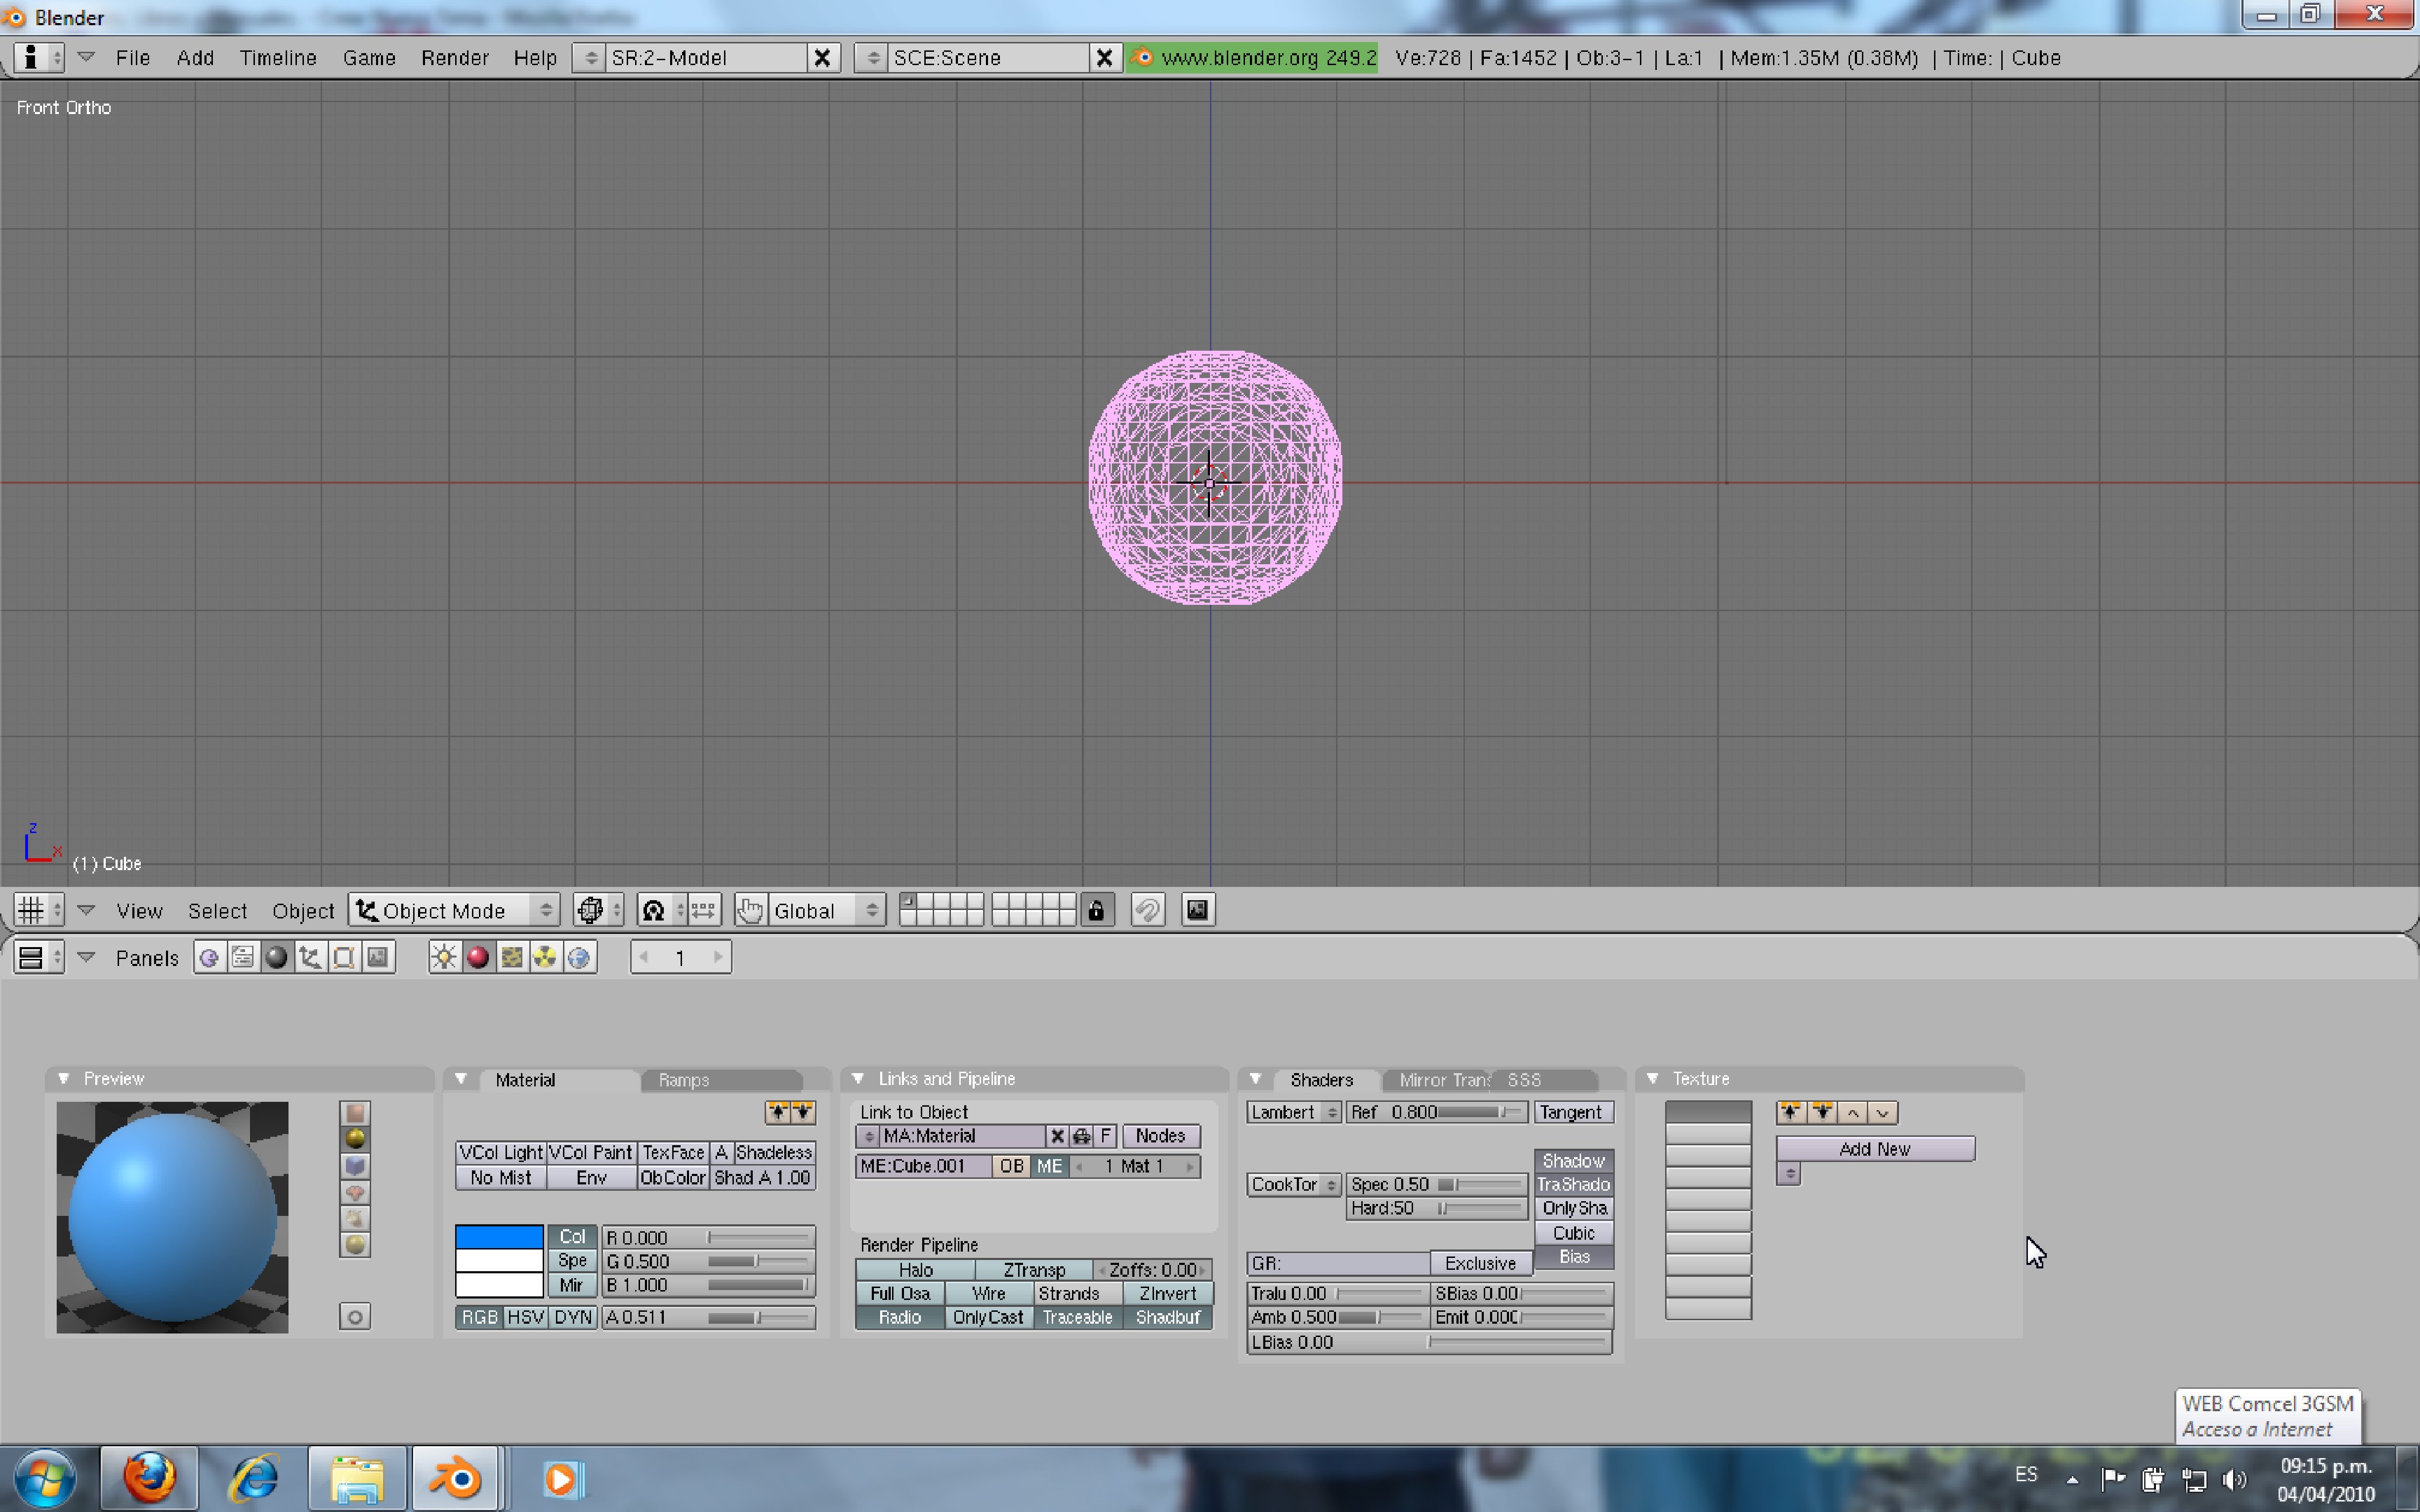Viewport: 2420px width, 1512px height.
Task: Disable the Traceable render option
Action: pyautogui.click(x=1077, y=1317)
